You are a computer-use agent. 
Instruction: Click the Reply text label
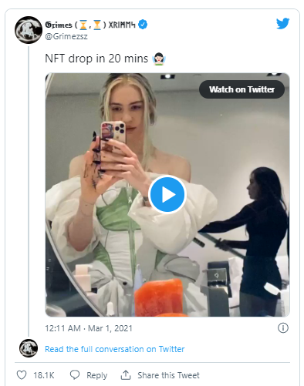tap(96, 375)
